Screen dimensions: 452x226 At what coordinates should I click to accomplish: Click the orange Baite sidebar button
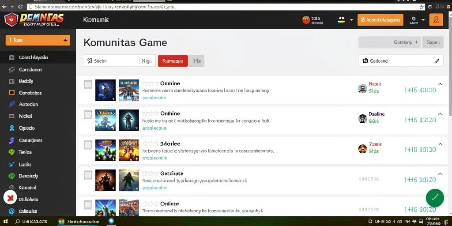[x=38, y=40]
